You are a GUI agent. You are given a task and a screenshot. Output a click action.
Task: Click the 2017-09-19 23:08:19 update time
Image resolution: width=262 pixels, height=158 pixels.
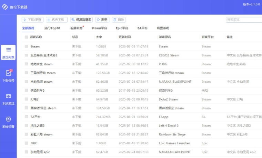133,91
